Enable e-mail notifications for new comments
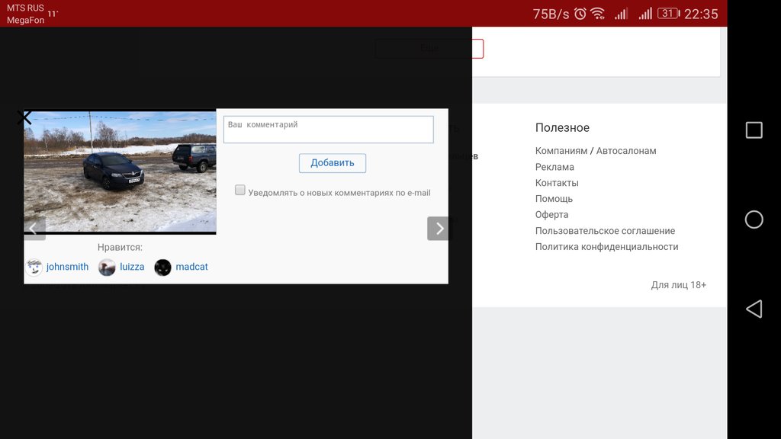 point(240,190)
